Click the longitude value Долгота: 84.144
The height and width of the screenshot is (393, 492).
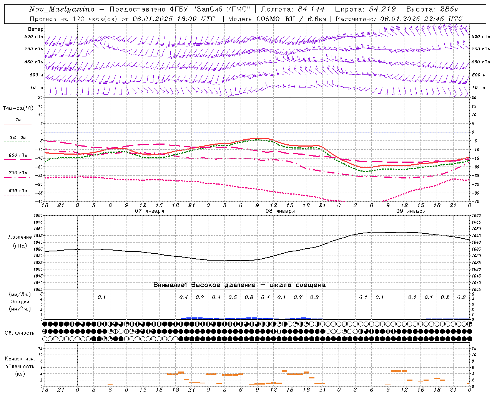tap(293, 9)
